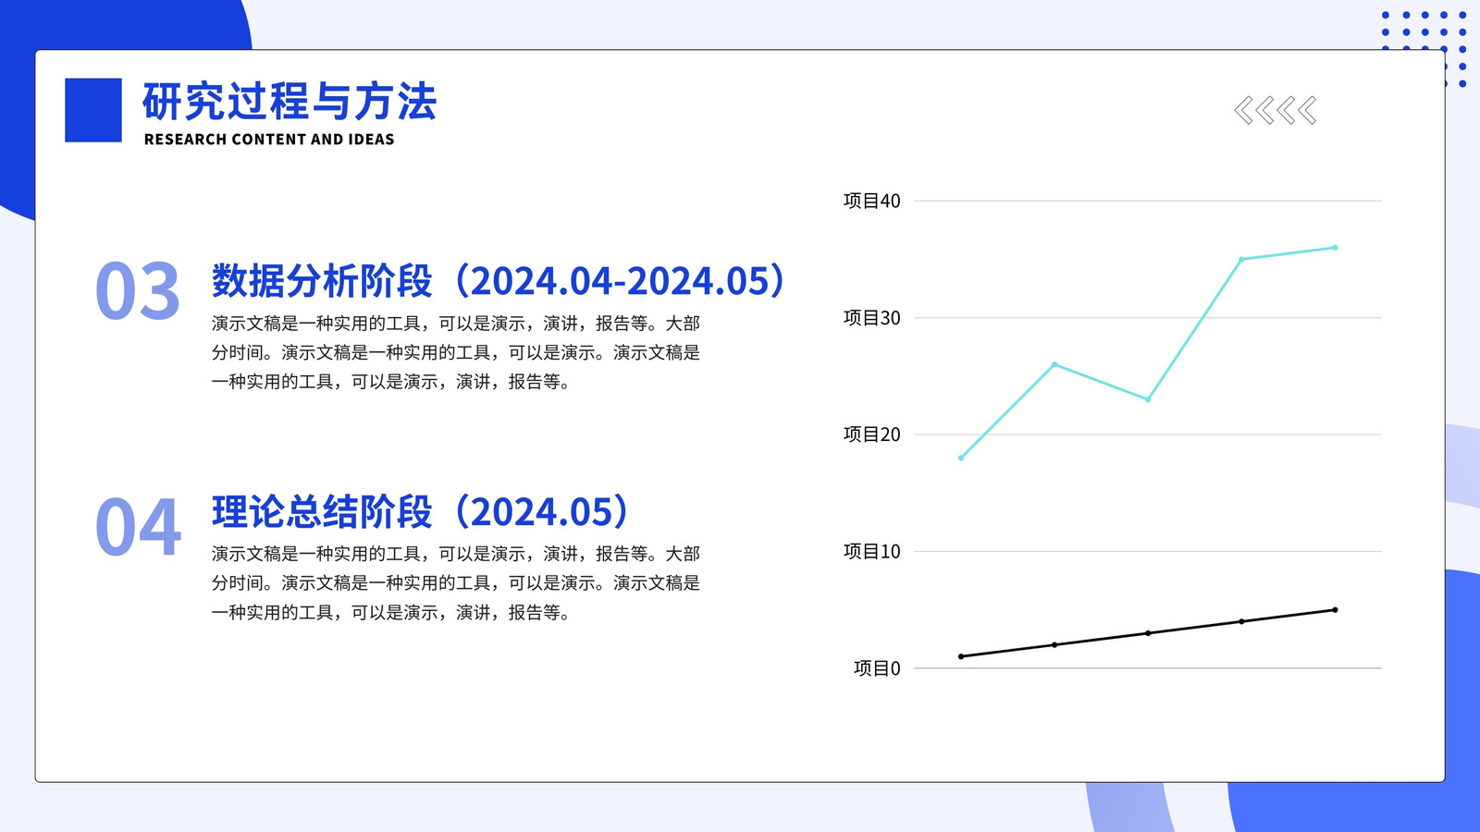This screenshot has width=1480, height=832.
Task: Click the axis label 项目20
Action: point(871,434)
